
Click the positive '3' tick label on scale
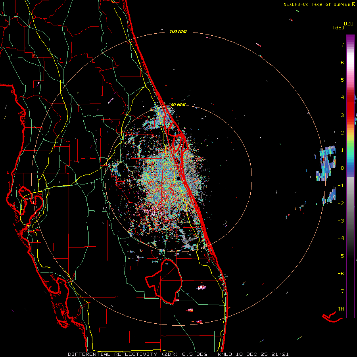tap(342, 115)
